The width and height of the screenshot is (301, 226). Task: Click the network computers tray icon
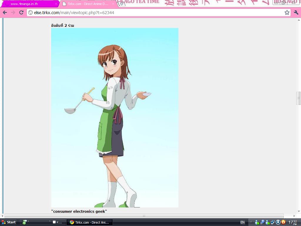tap(273, 222)
